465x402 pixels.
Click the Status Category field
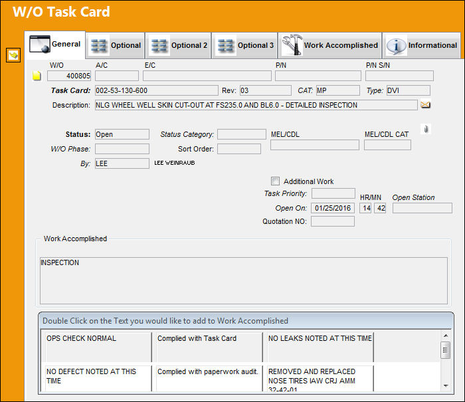pos(242,134)
